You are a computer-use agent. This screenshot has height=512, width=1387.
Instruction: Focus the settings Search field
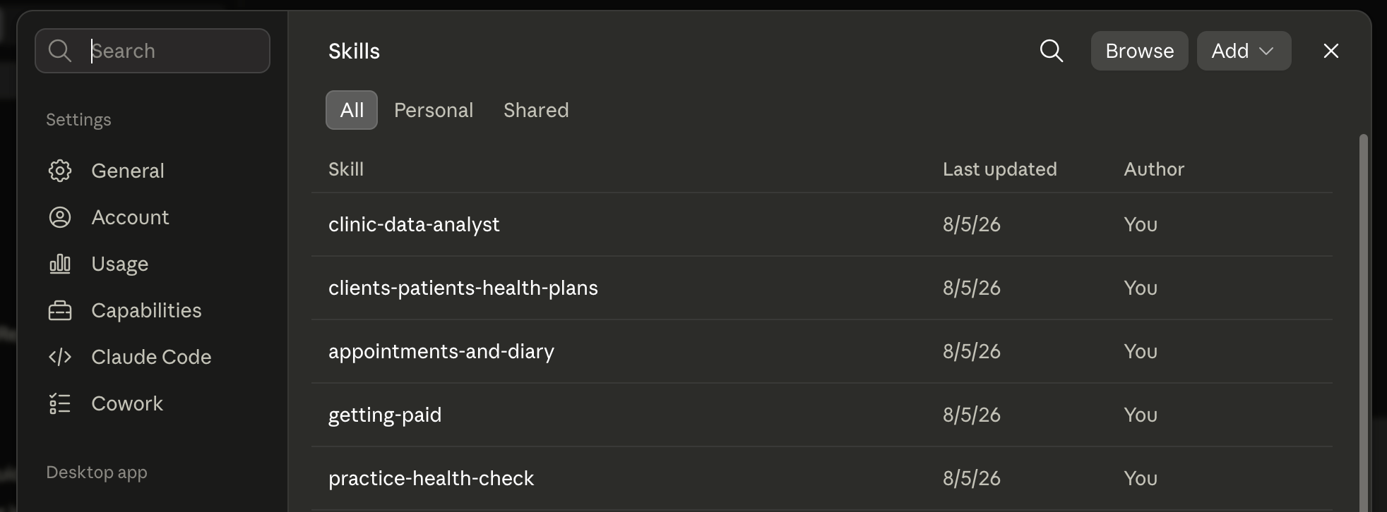(x=153, y=51)
